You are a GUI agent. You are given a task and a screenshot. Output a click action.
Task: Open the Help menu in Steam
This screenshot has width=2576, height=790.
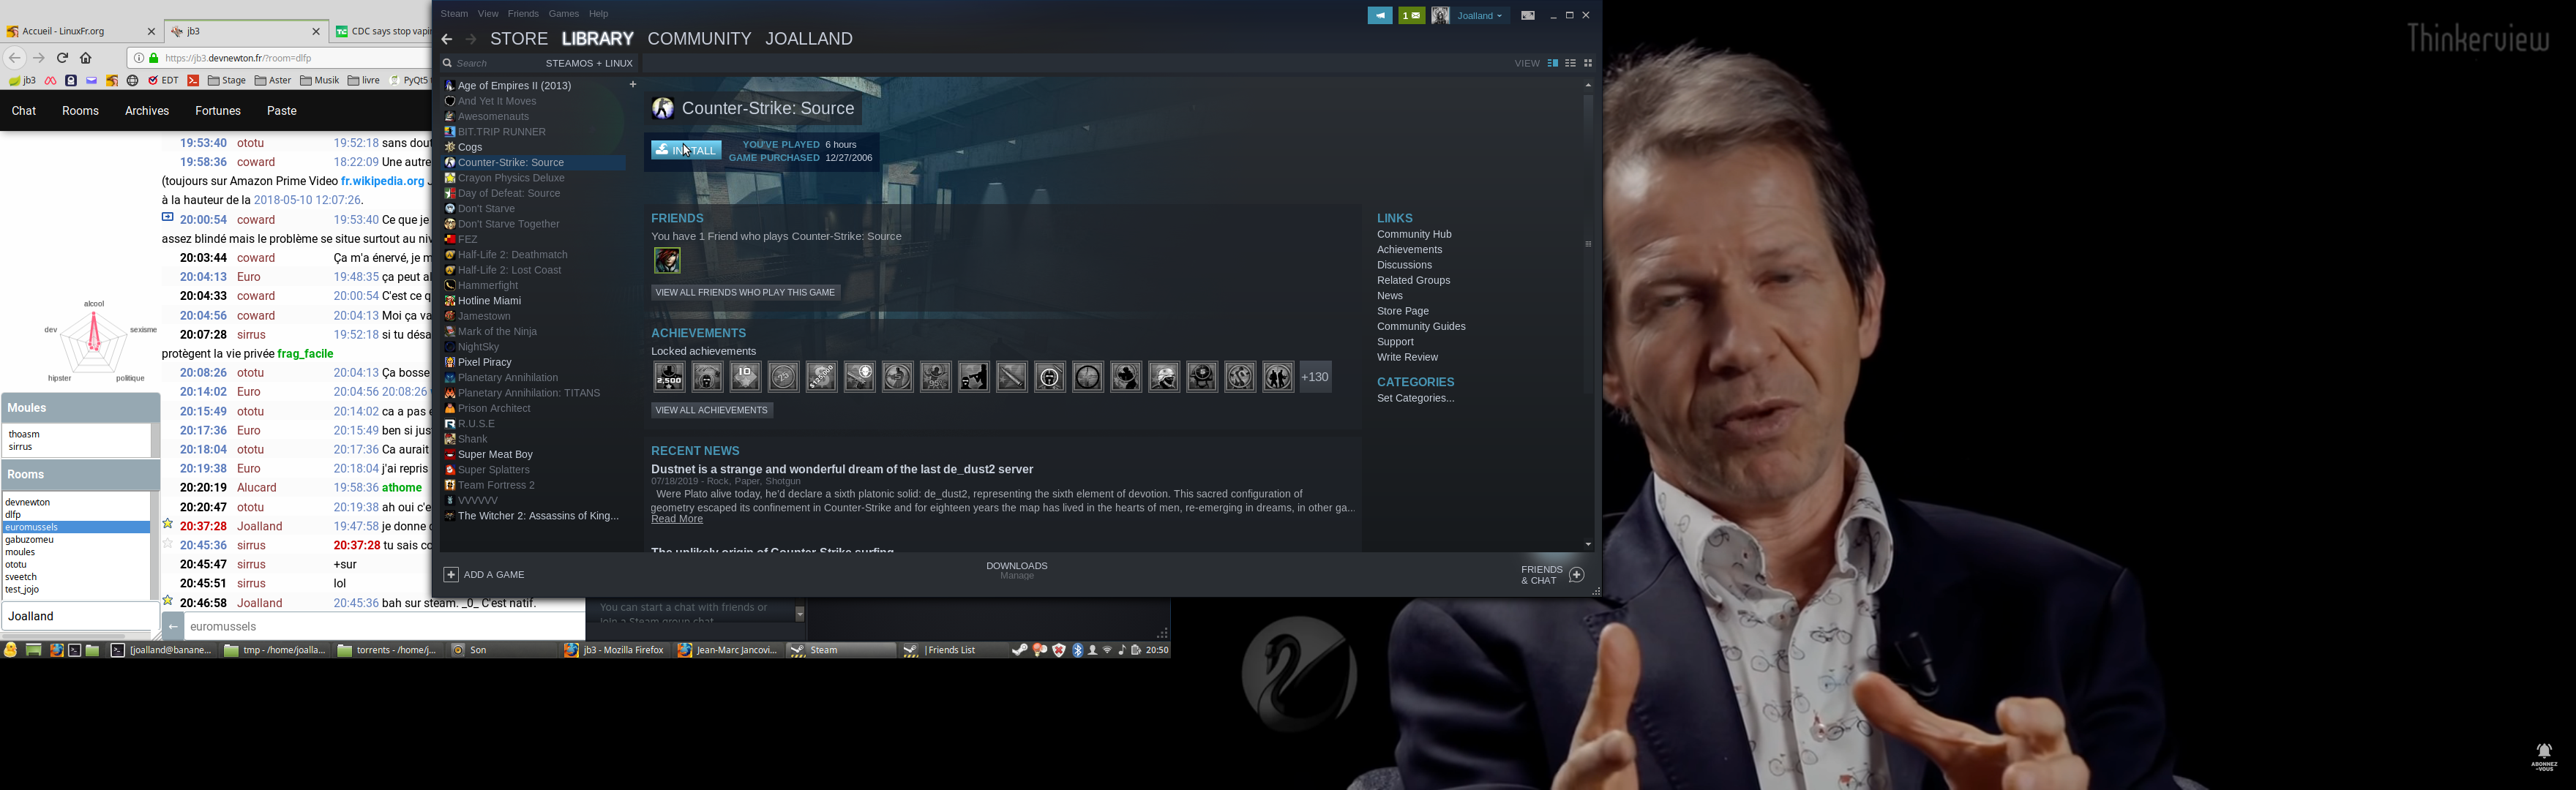point(599,14)
